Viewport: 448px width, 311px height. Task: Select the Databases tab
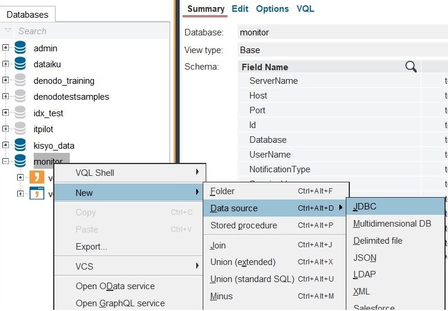point(27,15)
